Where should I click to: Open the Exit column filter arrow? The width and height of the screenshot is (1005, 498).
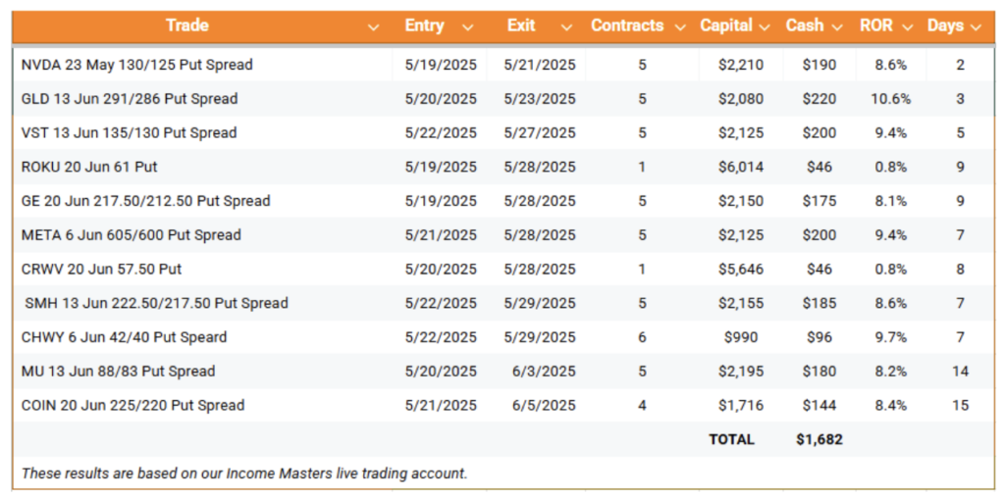point(566,27)
